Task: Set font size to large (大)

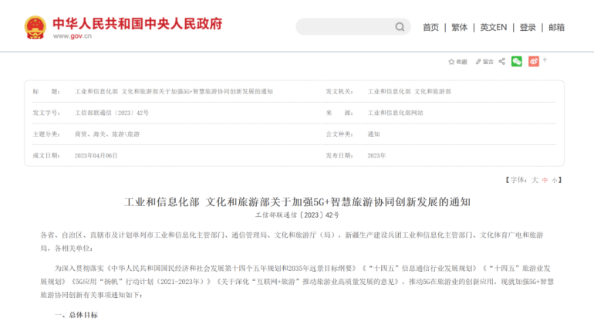Action: (x=534, y=179)
